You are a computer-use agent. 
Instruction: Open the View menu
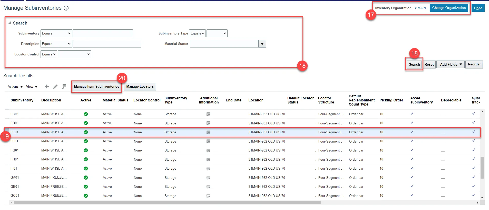[x=32, y=87]
